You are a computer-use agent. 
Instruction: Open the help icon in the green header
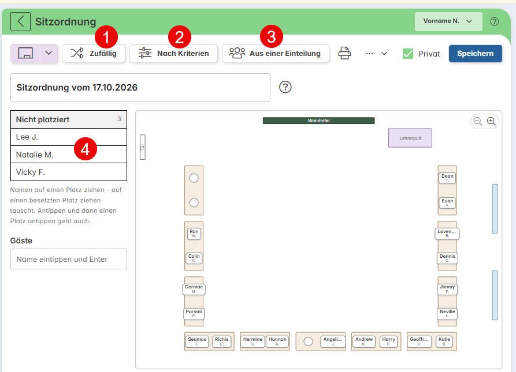click(494, 22)
